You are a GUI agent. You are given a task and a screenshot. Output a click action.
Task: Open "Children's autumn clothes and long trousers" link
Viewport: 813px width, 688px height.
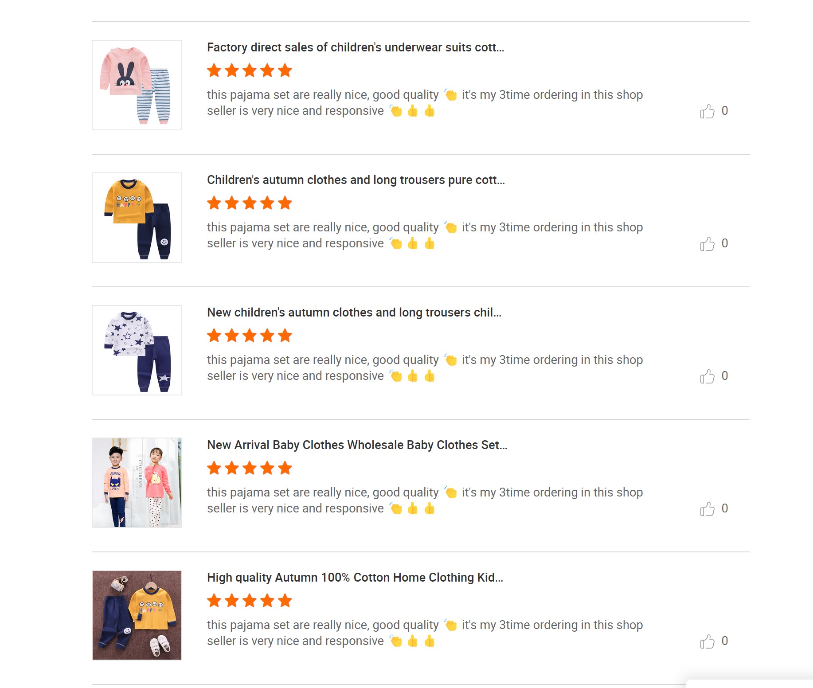click(x=356, y=180)
